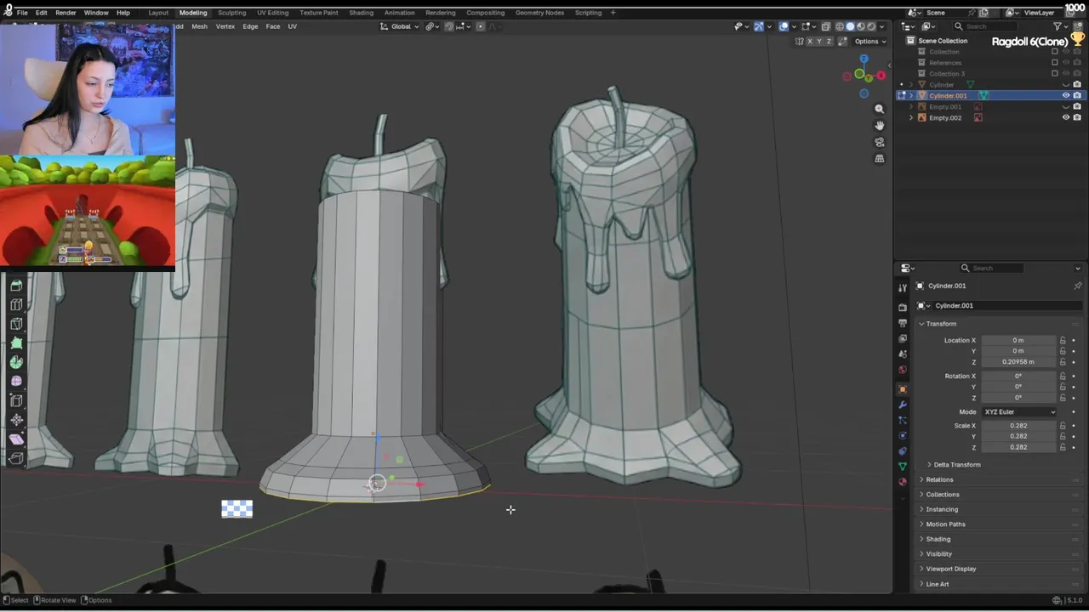Lock the Location X value

(1063, 340)
